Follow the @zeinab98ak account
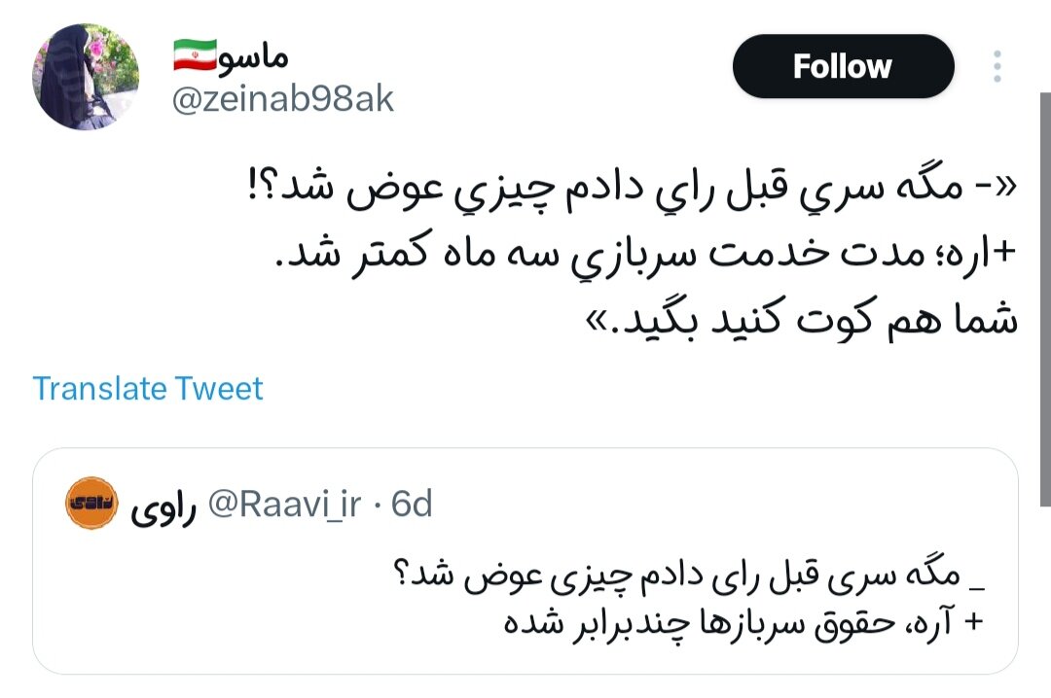 (843, 66)
